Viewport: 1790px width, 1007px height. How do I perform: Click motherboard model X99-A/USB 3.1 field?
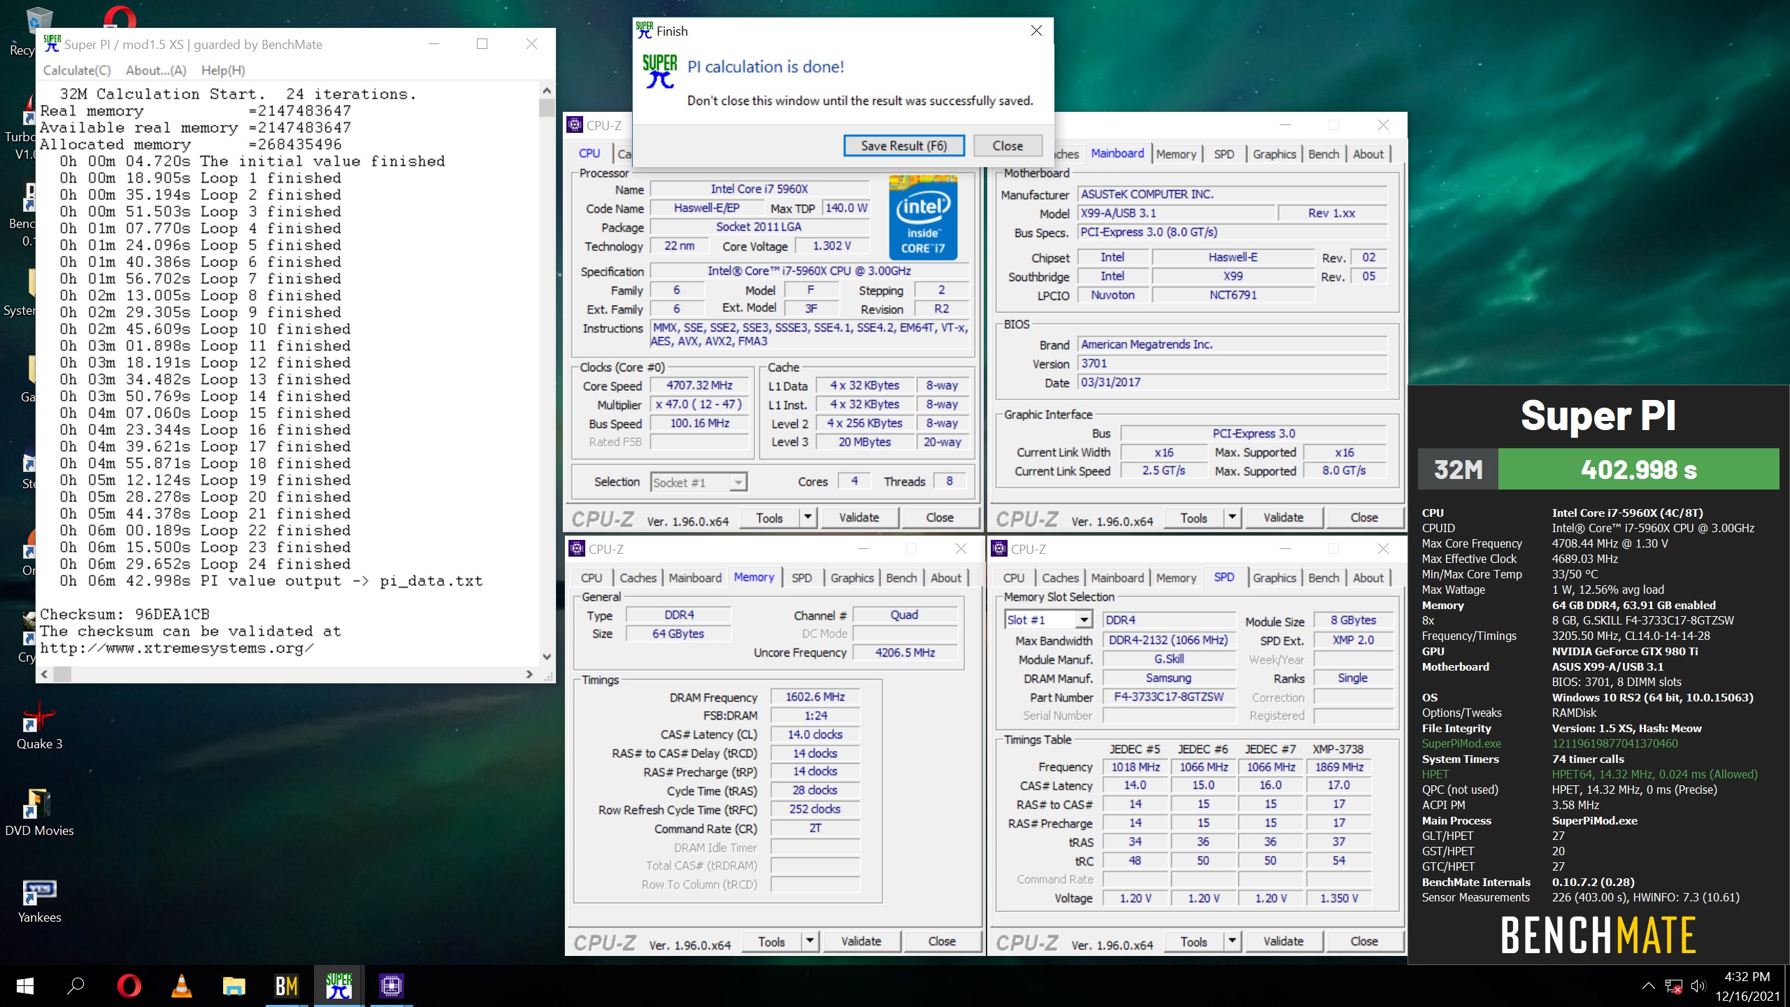pos(1176,213)
